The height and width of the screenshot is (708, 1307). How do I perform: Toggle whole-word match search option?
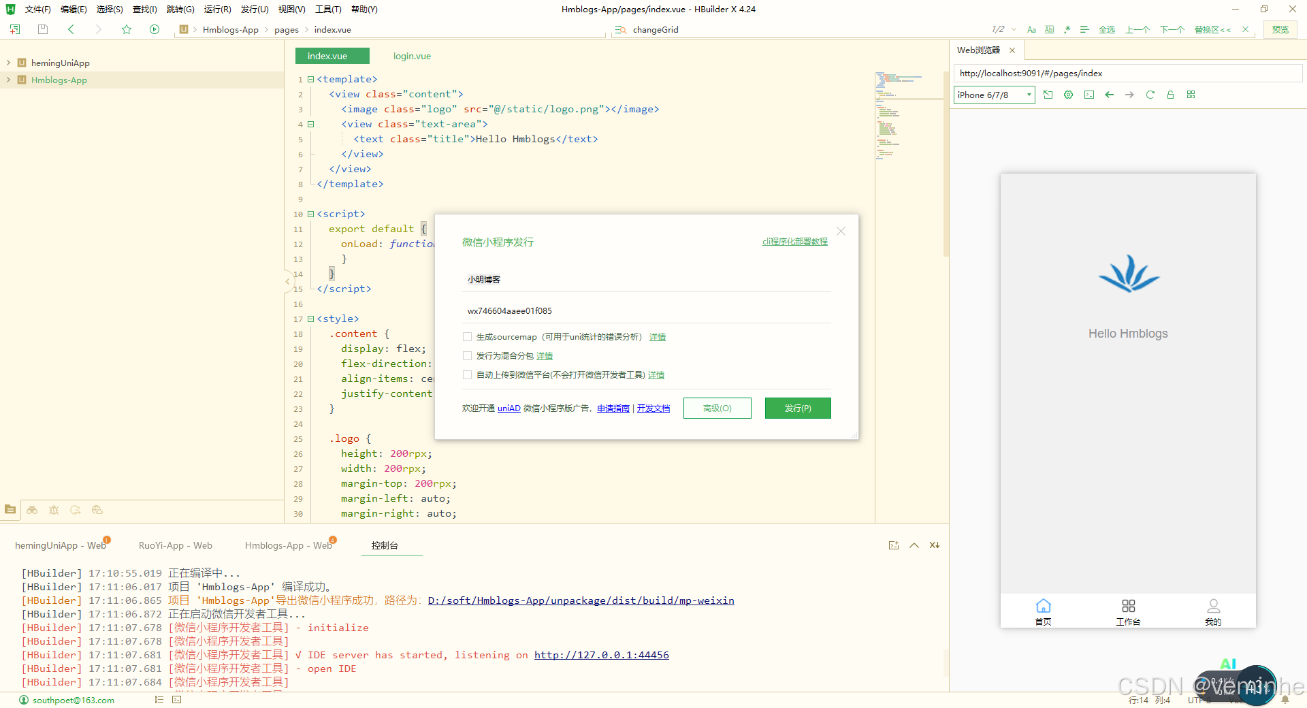pos(1049,29)
